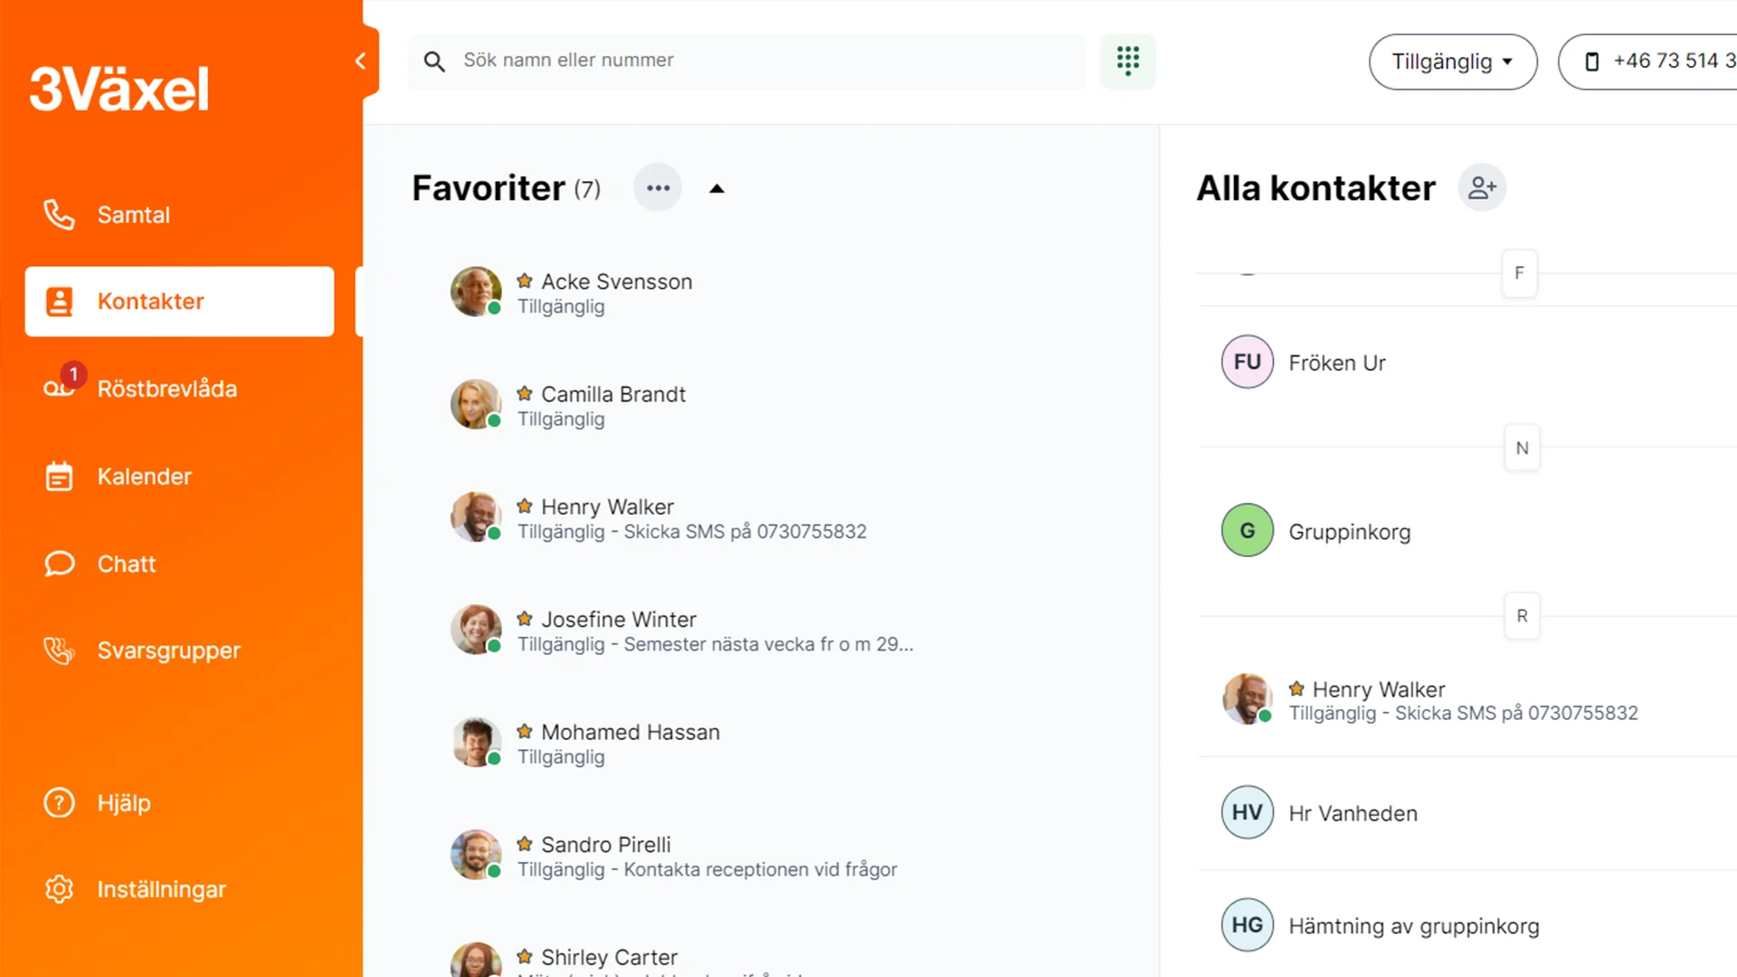Open the Chatt section
Image resolution: width=1737 pixels, height=977 pixels.
click(126, 564)
